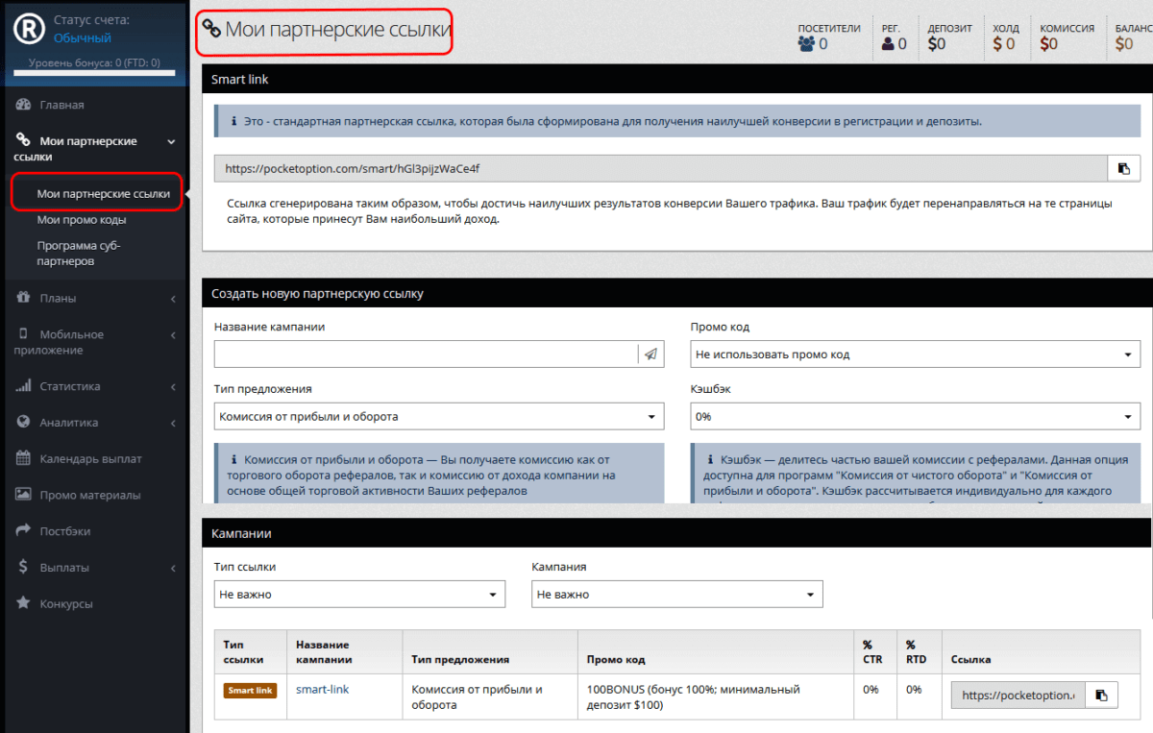Open the Промо код dropdown

[x=915, y=354]
